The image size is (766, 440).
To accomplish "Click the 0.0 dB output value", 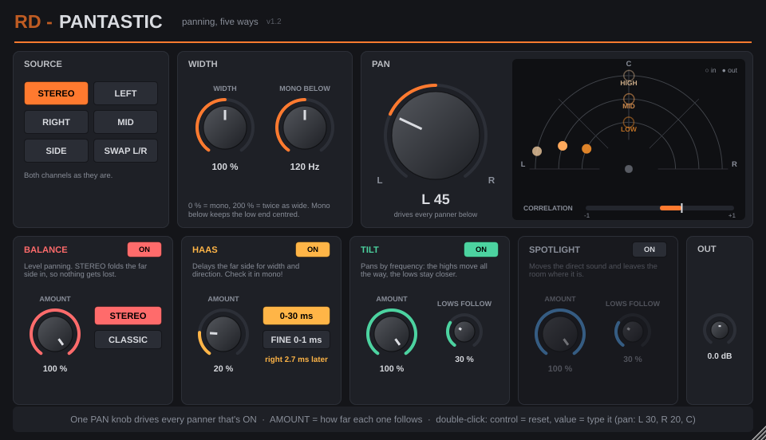I will (x=719, y=356).
